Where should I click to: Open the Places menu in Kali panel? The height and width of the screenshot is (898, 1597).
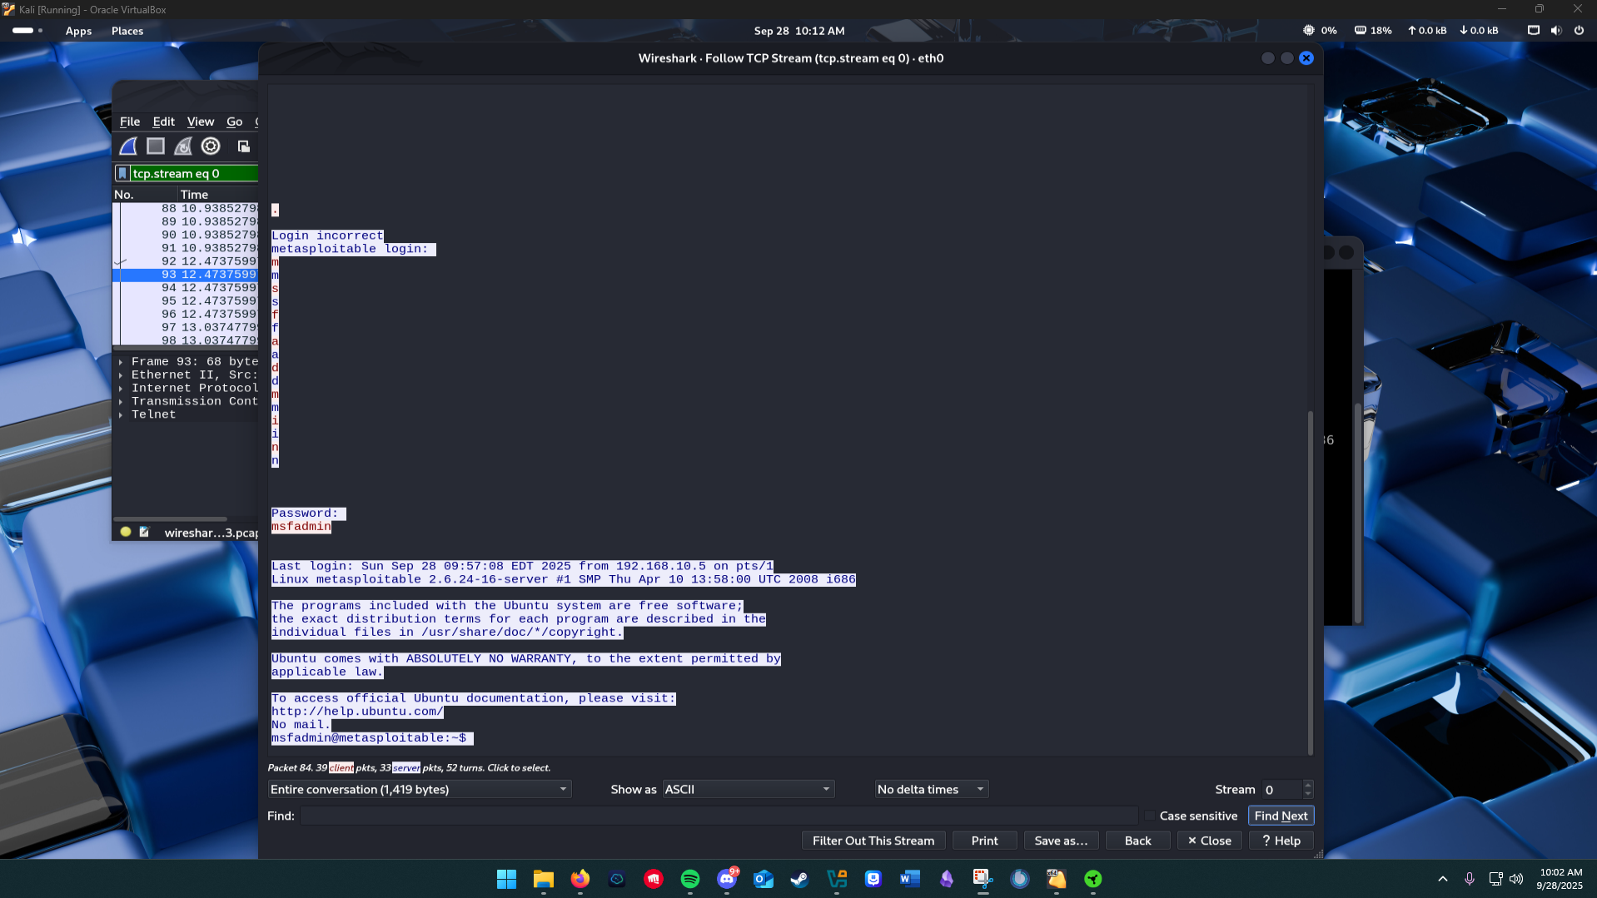(x=127, y=31)
